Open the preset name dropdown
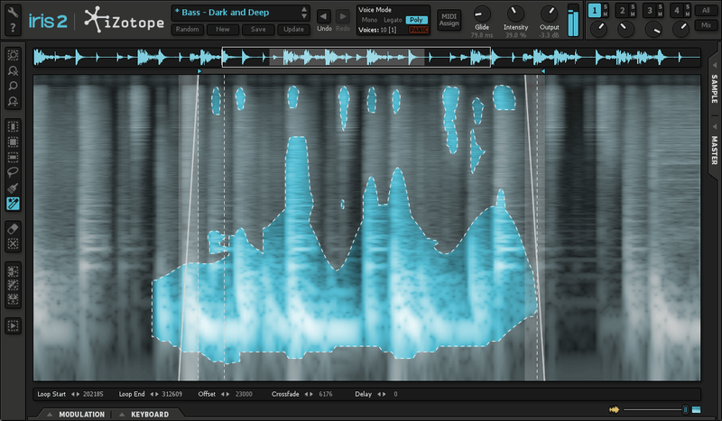Screen dimensions: 722x421 tap(239, 13)
